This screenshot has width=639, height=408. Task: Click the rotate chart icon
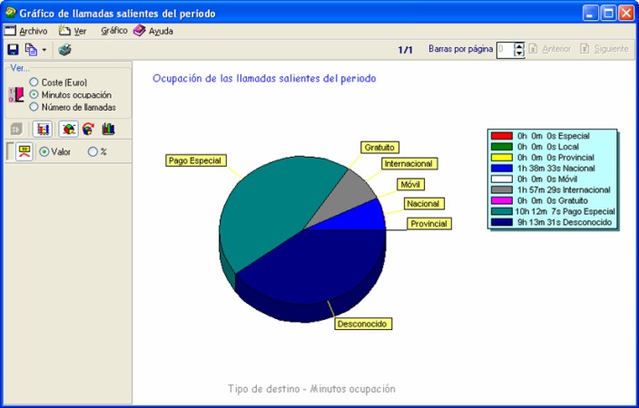[x=88, y=129]
